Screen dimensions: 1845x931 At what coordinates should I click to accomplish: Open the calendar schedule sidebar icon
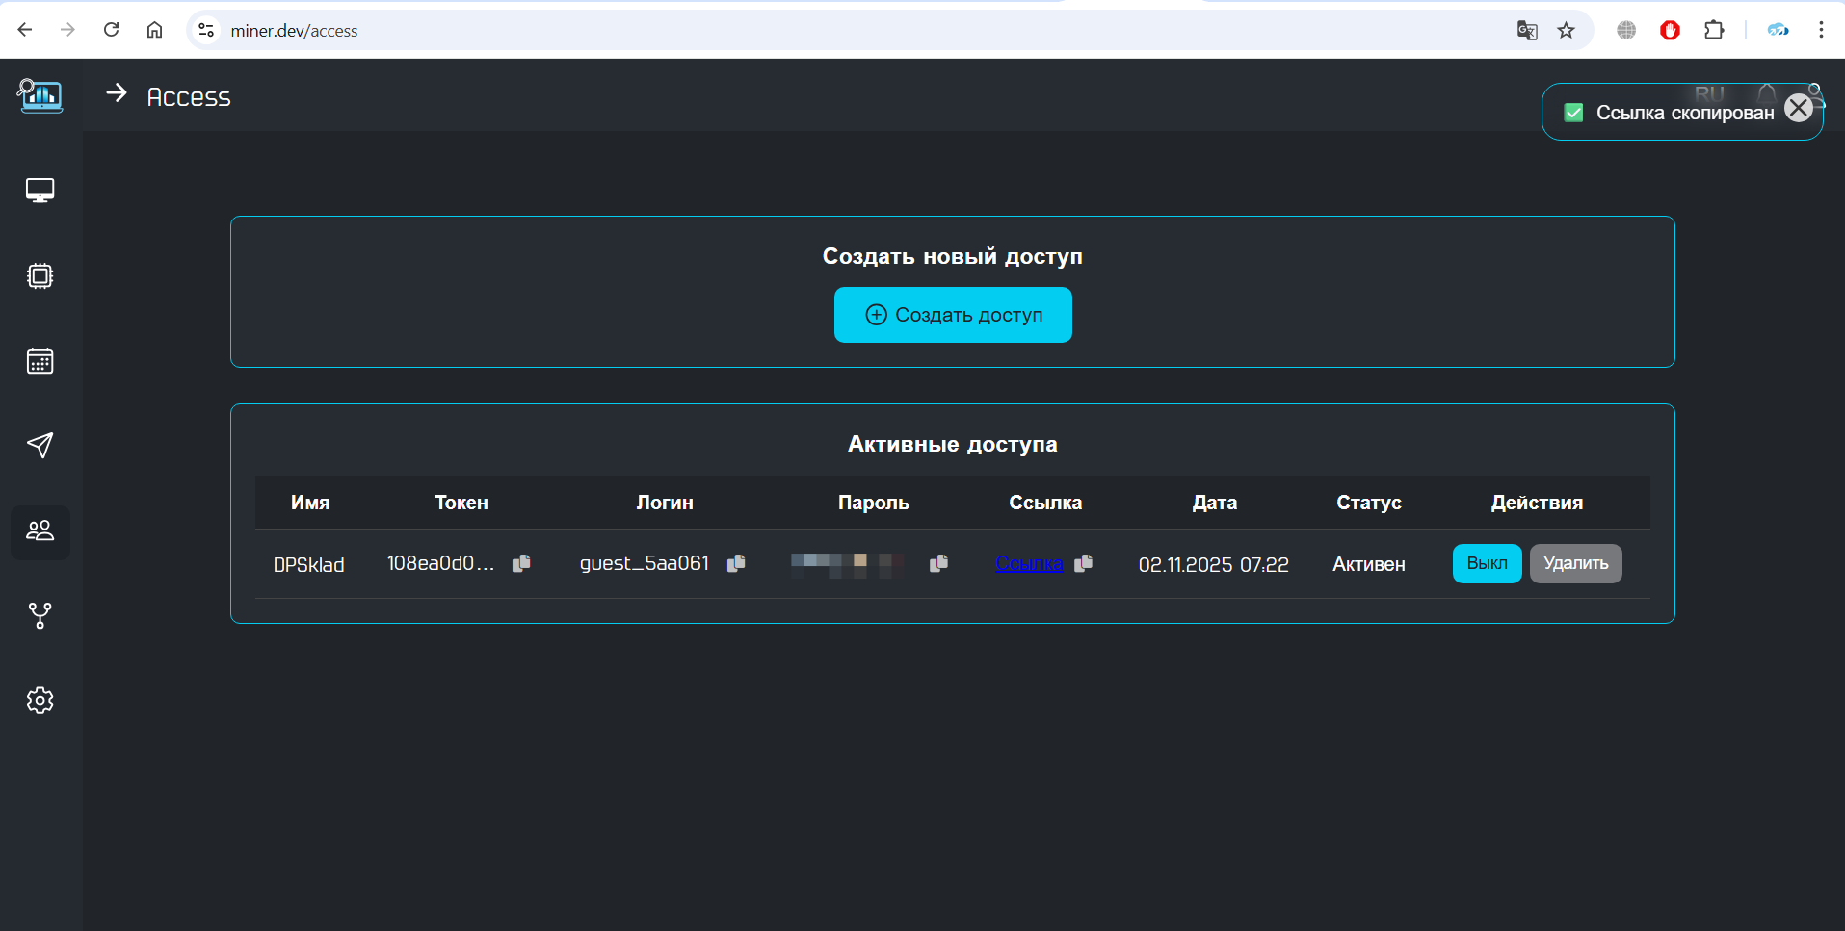(40, 361)
